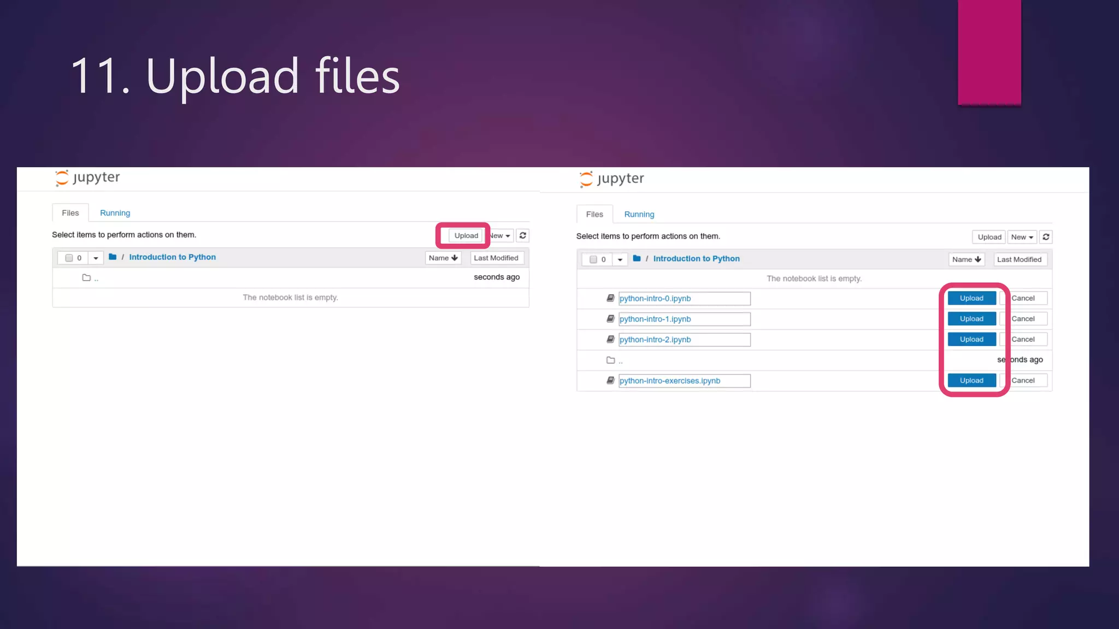Click the python-intro-1.ipynb filename field

pyautogui.click(x=684, y=319)
